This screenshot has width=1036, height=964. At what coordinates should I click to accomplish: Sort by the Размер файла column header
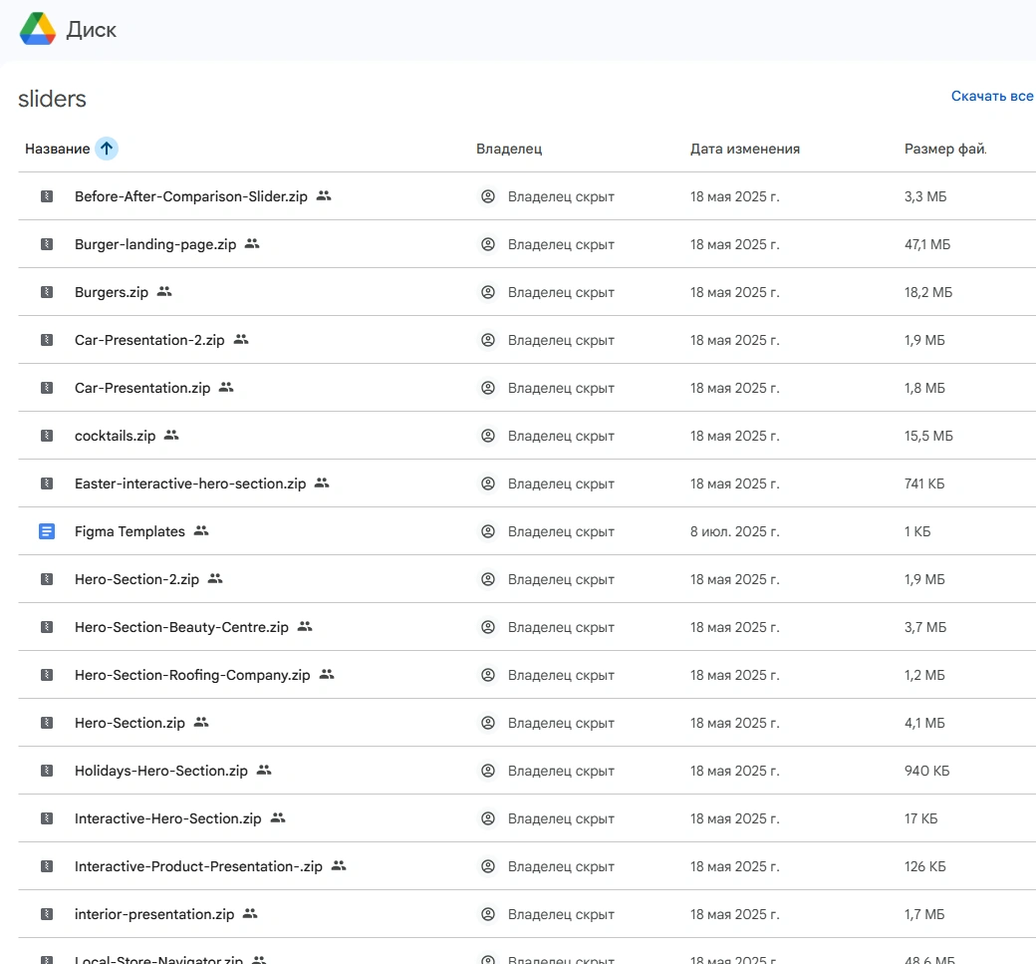[x=944, y=149]
